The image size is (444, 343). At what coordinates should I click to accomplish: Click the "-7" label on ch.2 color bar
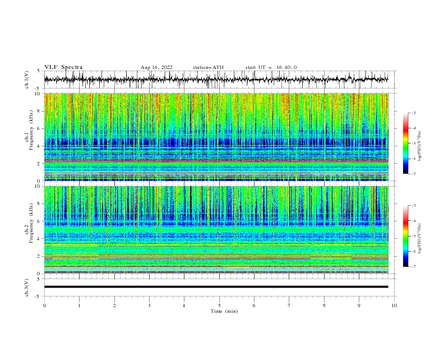414,267
